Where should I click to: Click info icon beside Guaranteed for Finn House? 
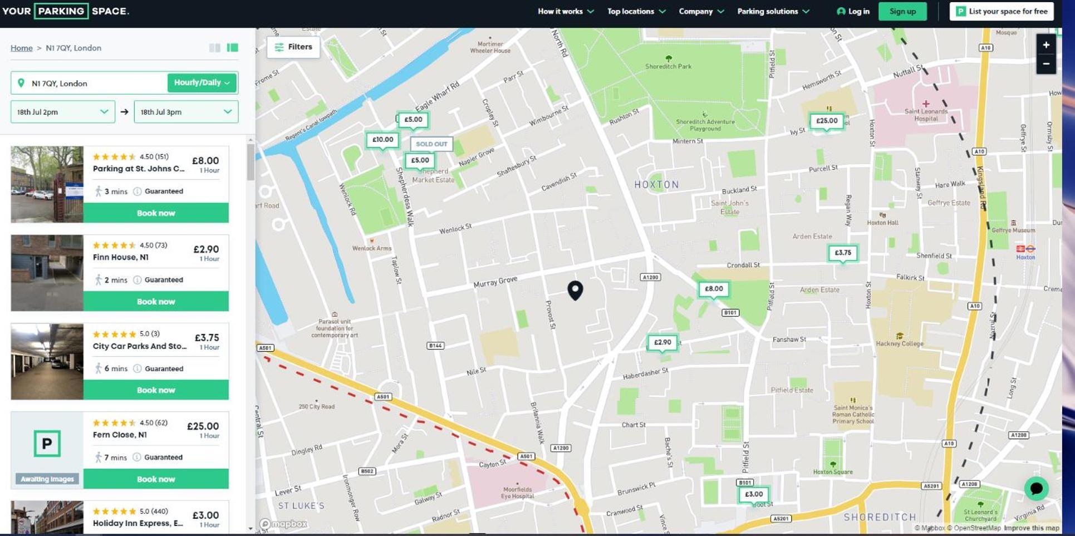tap(138, 280)
